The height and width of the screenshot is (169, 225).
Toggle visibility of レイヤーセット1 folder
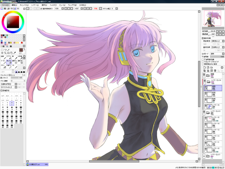point(204,155)
